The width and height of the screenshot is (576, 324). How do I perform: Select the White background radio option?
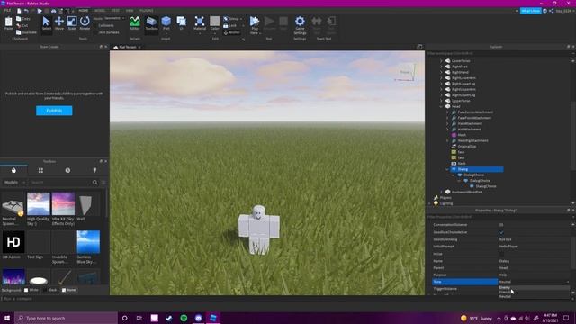tap(26, 290)
